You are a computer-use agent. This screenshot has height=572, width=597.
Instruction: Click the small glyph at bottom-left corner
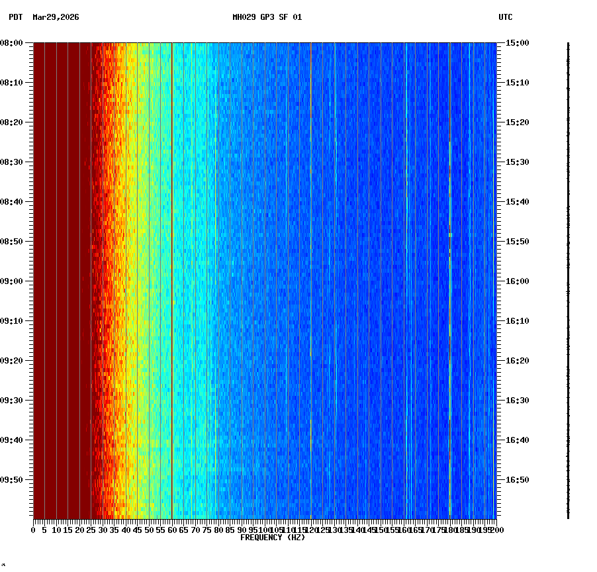(5, 566)
